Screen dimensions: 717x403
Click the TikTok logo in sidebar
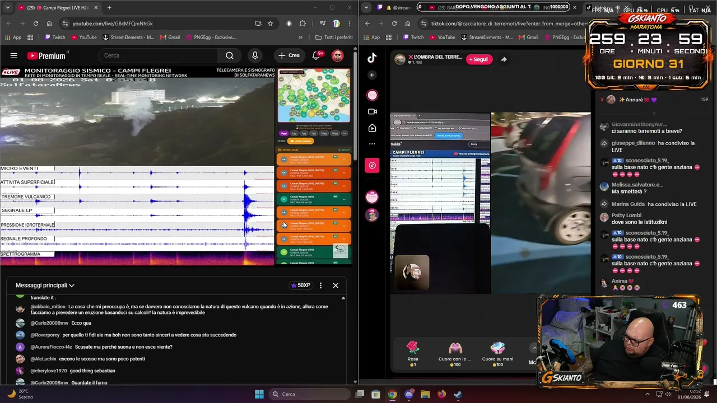372,58
